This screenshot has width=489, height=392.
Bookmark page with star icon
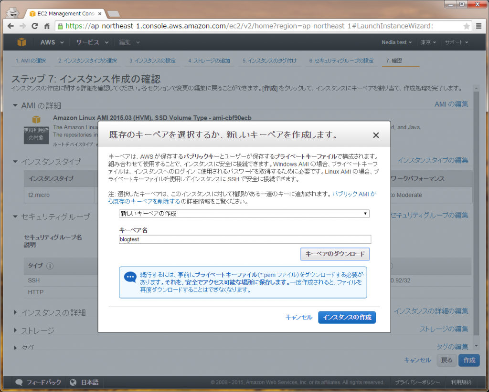[x=466, y=26]
